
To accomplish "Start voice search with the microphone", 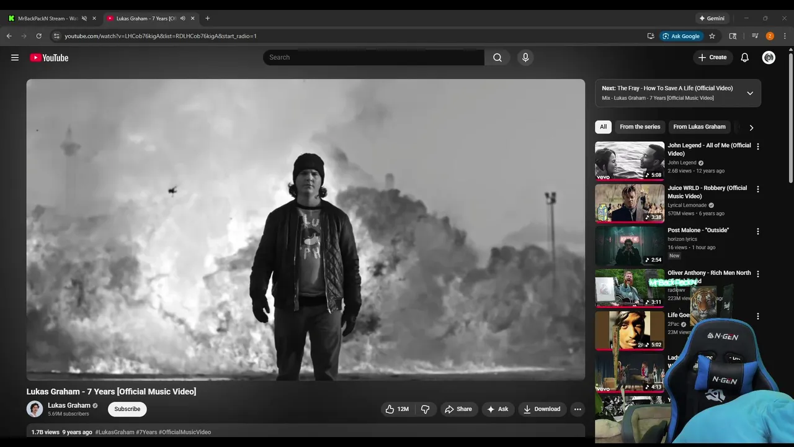I will [525, 58].
